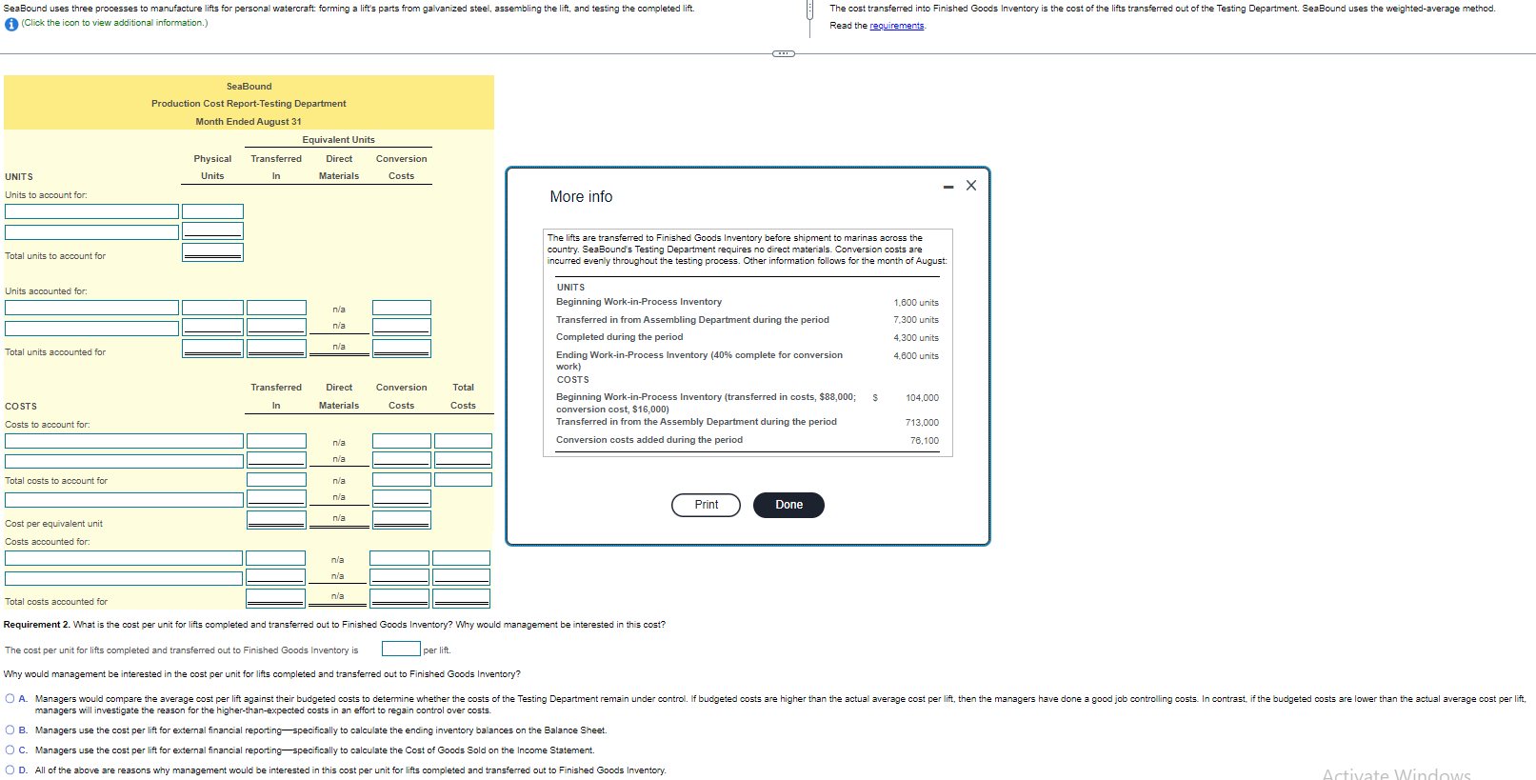The image size is (1536, 780).
Task: Select option C about Cost of Goods Sold
Action: point(10,750)
